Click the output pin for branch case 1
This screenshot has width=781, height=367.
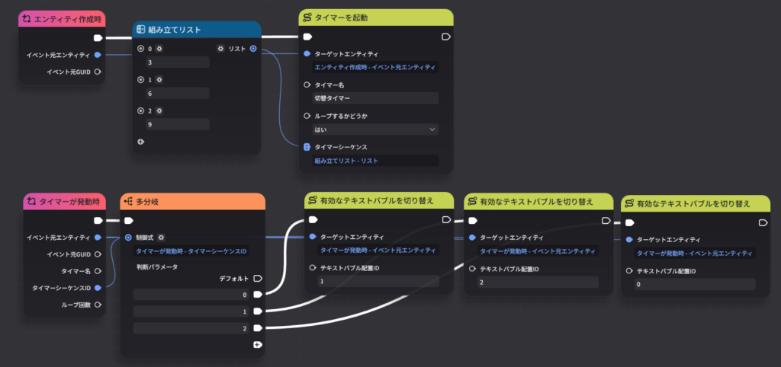[x=258, y=311]
